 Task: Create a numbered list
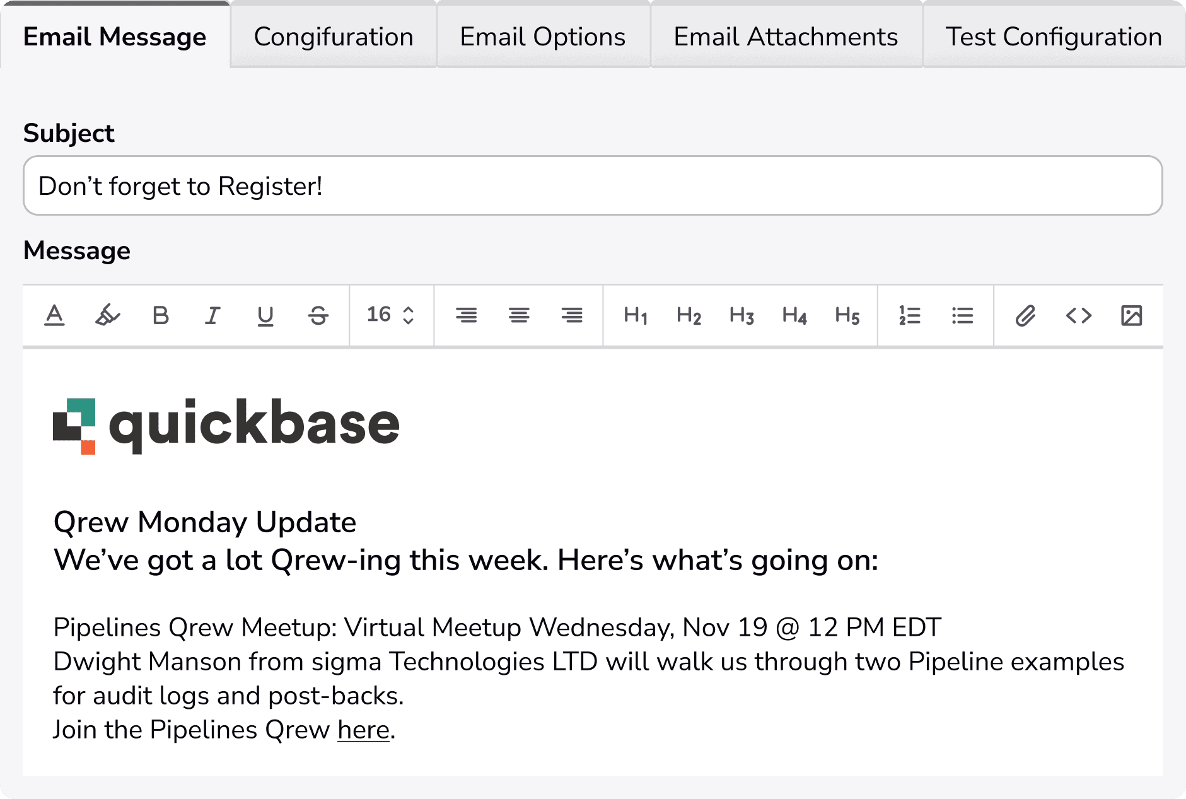[910, 316]
